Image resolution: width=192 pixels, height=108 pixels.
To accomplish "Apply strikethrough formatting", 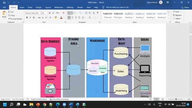I will click(39, 18).
